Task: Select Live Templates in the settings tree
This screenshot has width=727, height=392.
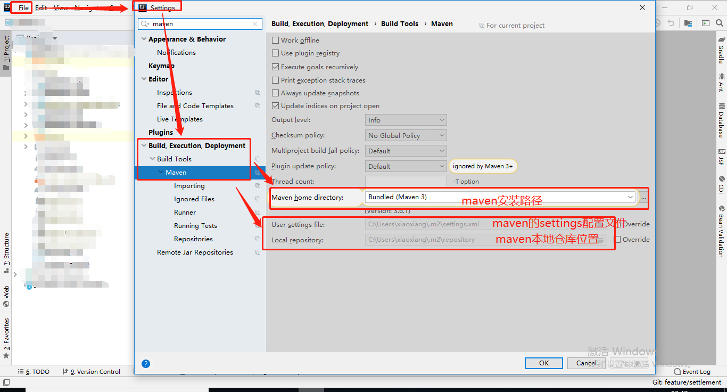Action: [180, 119]
